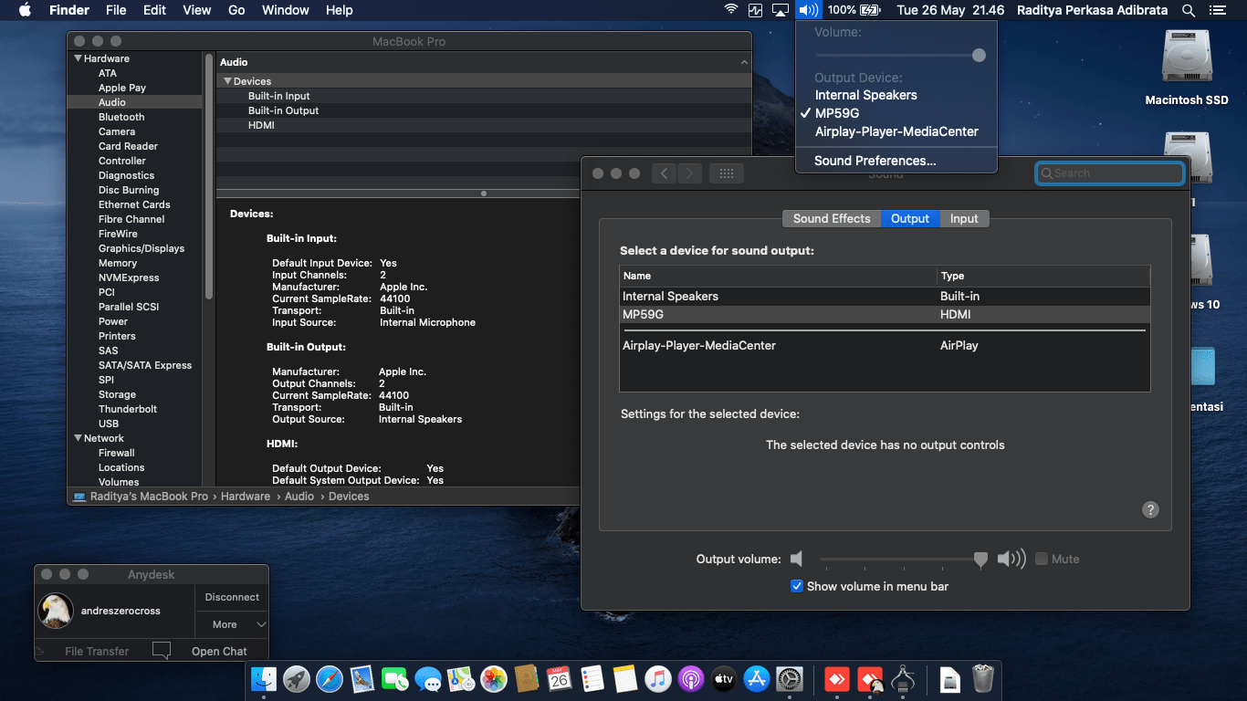The width and height of the screenshot is (1247, 701).
Task: Open Contacts from the Dock
Action: point(527,679)
